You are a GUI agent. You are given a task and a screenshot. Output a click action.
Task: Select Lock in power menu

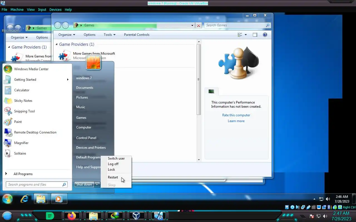tap(111, 170)
